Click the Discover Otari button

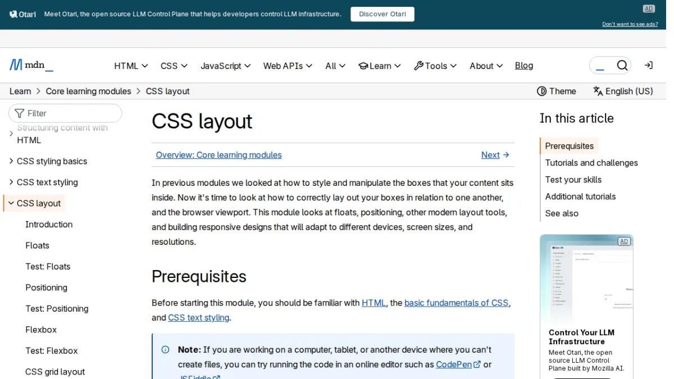coord(382,14)
